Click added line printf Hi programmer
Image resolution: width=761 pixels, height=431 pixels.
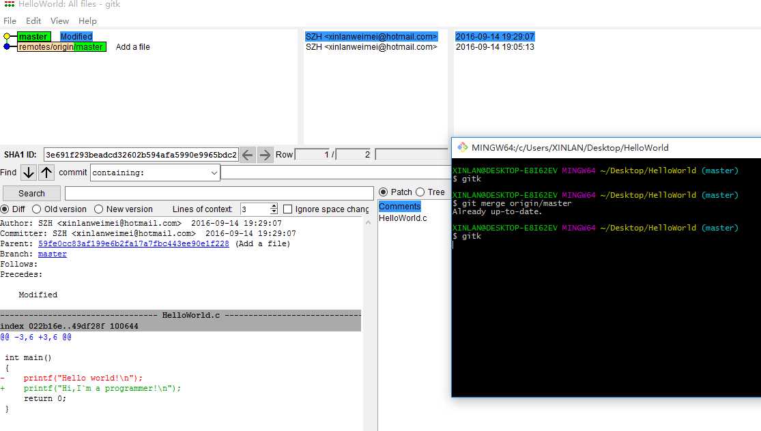coord(91,388)
